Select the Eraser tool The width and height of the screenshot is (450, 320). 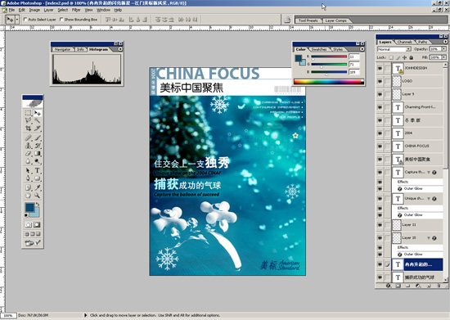(28, 153)
